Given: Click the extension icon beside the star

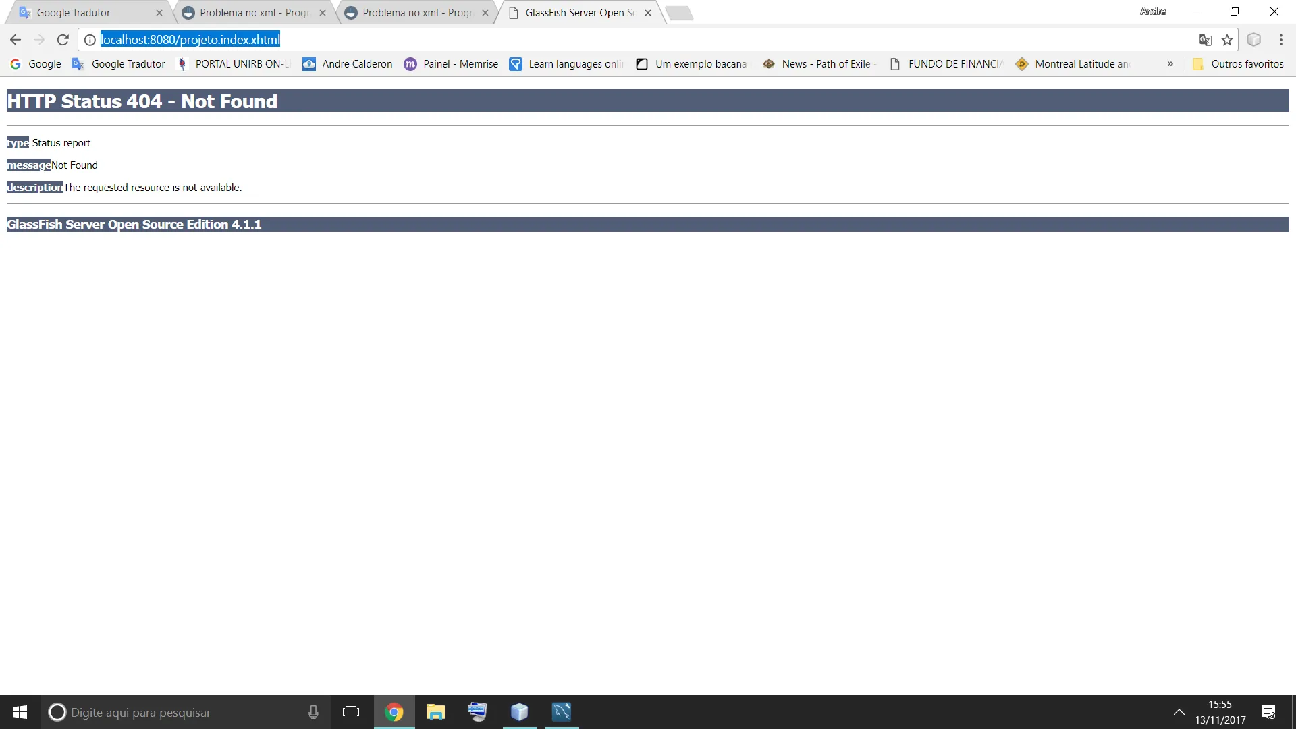Looking at the screenshot, I should tap(1253, 40).
